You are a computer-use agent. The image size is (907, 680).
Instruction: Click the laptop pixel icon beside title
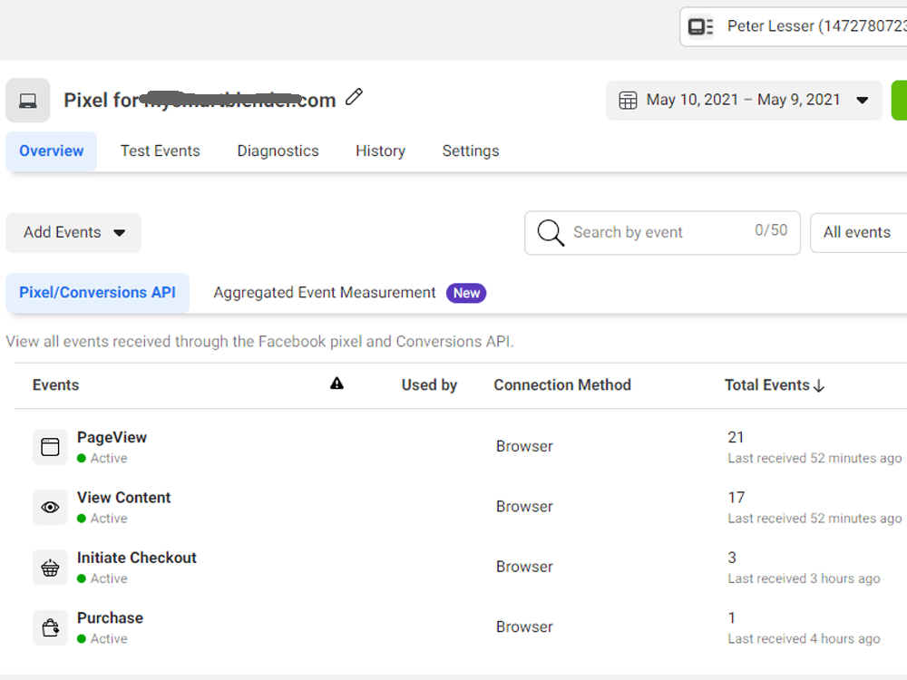coord(28,101)
